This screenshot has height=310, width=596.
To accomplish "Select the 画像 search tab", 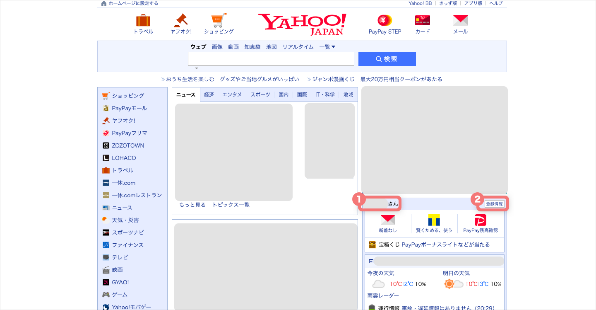I will coord(217,47).
